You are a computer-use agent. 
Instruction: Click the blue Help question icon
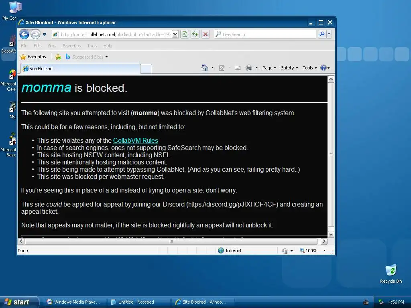[324, 68]
